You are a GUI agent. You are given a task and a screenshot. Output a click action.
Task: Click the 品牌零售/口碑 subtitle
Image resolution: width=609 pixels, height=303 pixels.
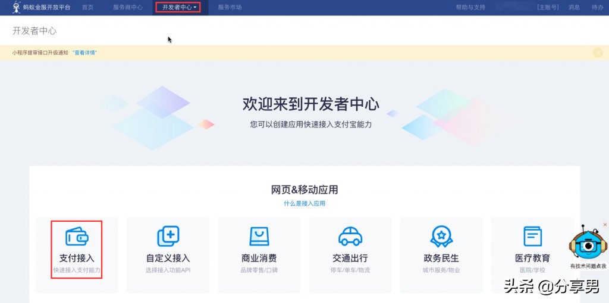259,270
